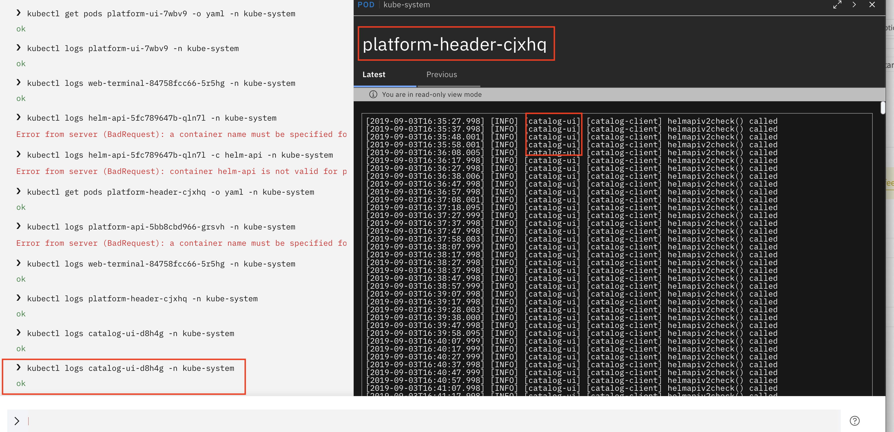
Task: Click the info icon in the read-only banner
Action: coord(373,94)
